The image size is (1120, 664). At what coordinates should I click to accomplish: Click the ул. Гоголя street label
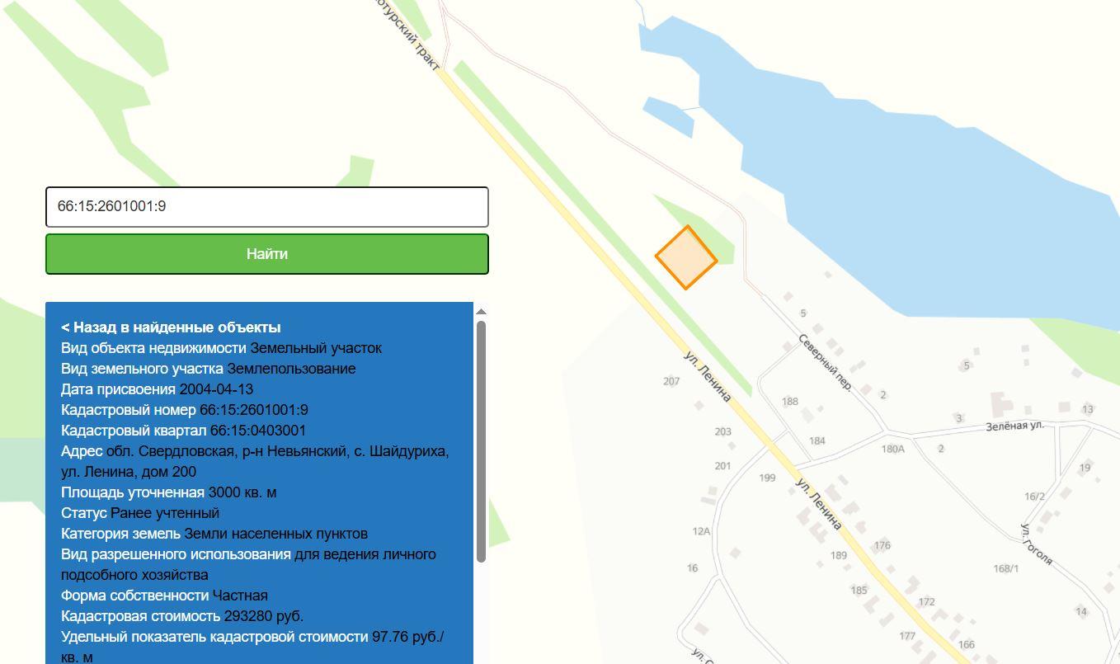click(1037, 544)
